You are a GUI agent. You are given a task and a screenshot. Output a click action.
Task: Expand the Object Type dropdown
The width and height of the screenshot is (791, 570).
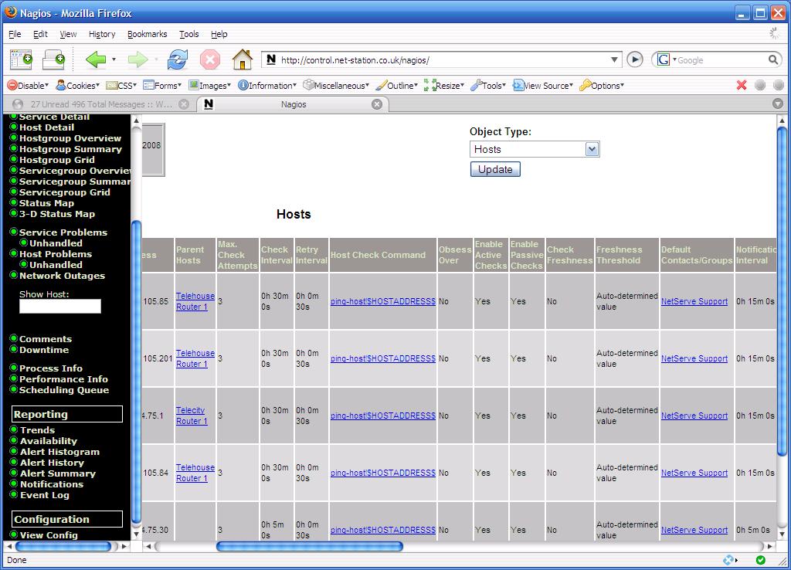[x=592, y=149]
